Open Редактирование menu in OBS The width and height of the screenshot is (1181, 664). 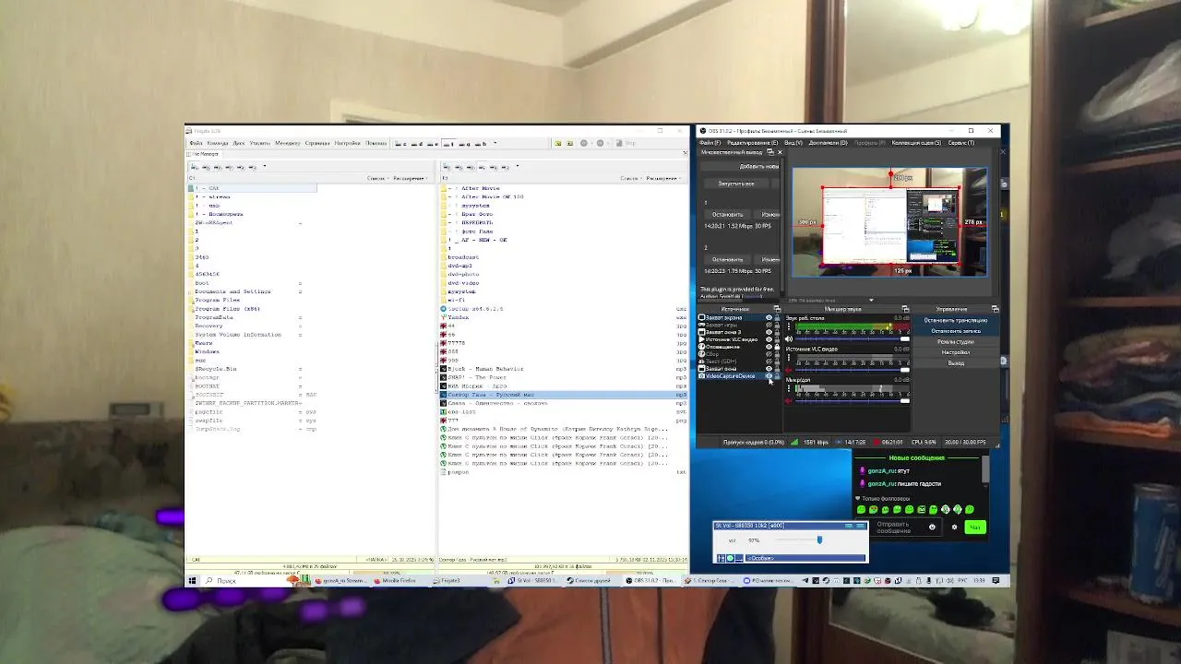[752, 143]
